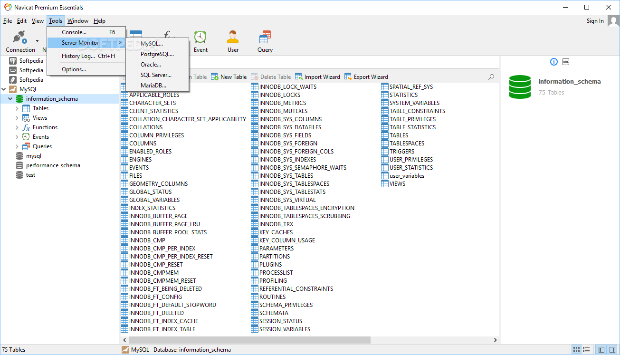
Task: Click the large green database icon
Action: point(520,86)
